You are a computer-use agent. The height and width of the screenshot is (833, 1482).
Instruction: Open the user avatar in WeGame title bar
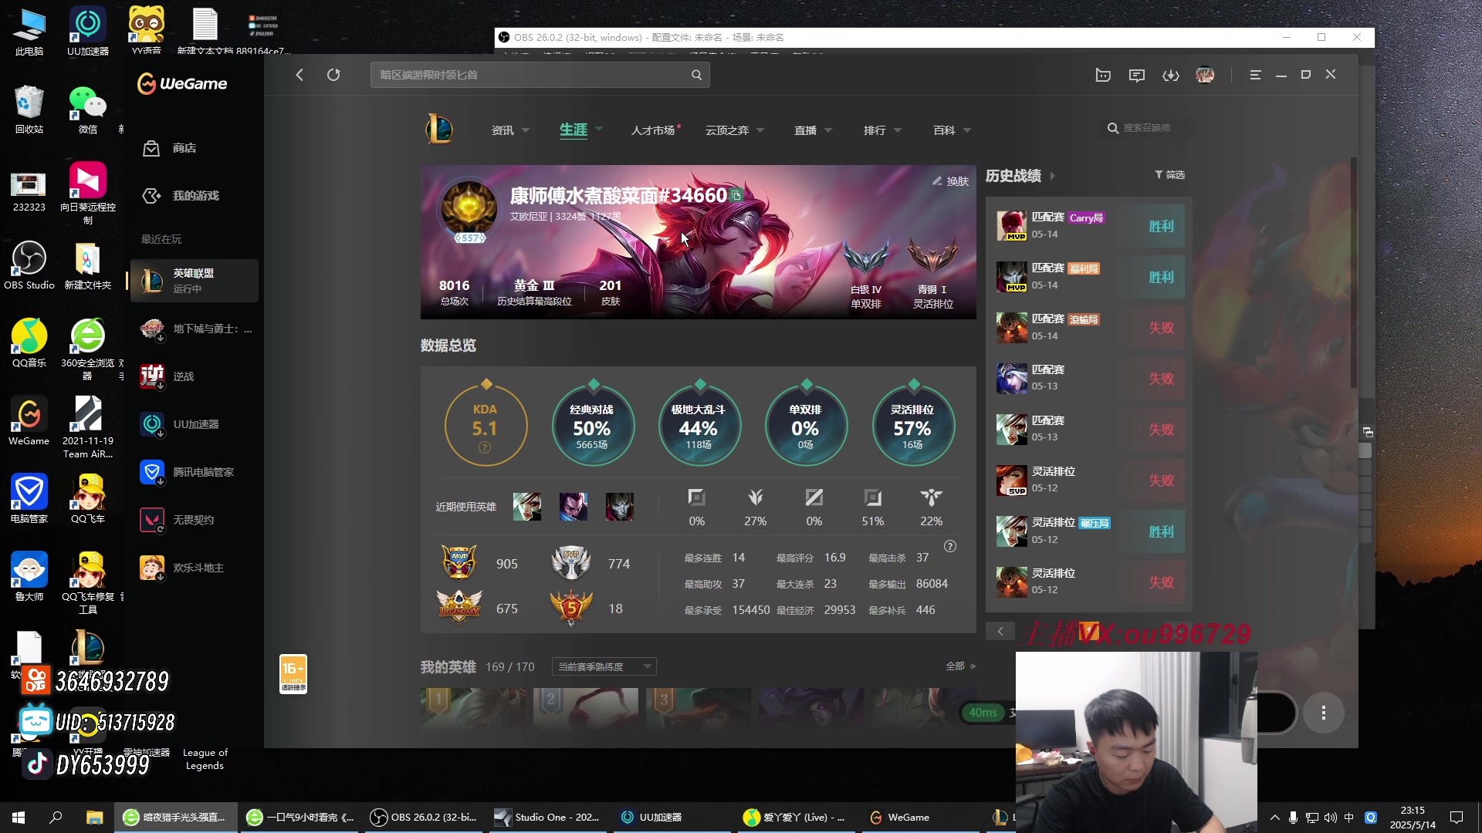pos(1205,75)
